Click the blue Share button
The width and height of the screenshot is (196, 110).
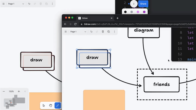click(143, 4)
